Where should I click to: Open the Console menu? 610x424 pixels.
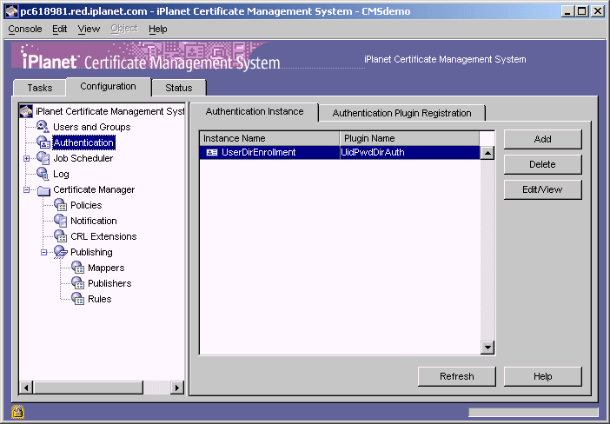(25, 30)
